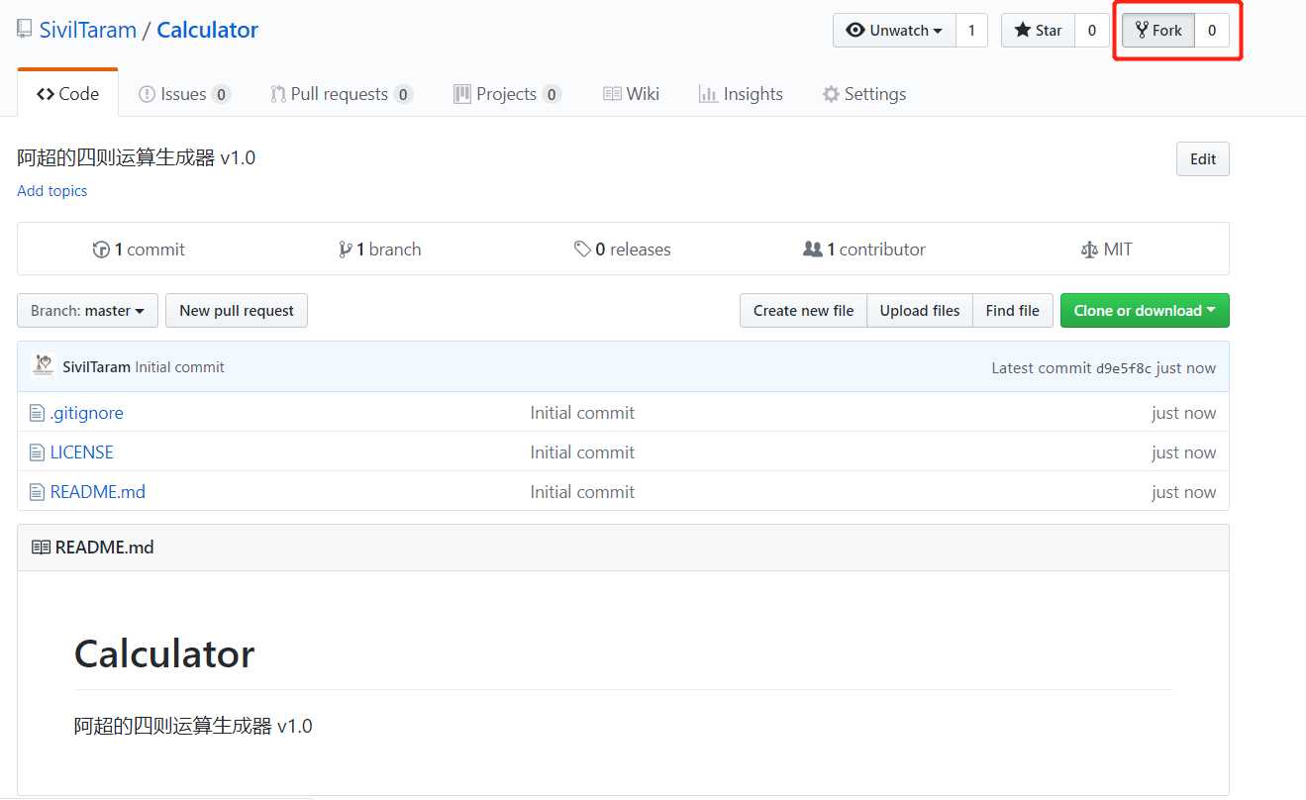Click the just now timestamp for LICENSE
This screenshot has height=800, width=1306.
[x=1183, y=452]
